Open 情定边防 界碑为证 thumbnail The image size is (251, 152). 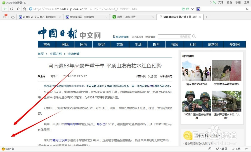[x=197, y=71]
